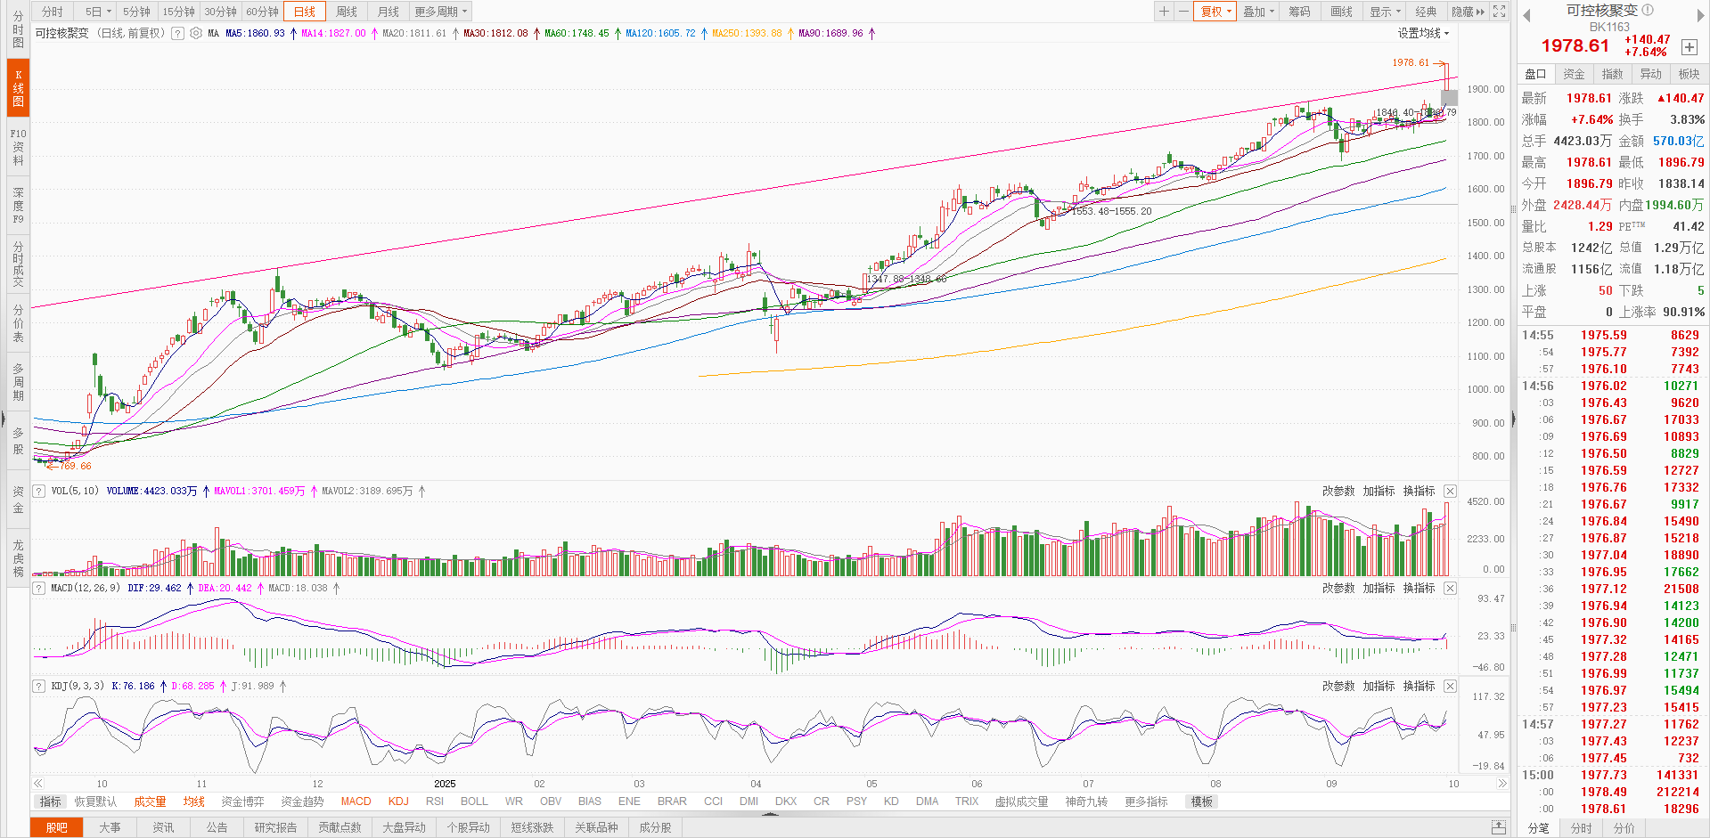Go to previous stock with left arrow
This screenshot has width=1710, height=838.
point(1526,15)
